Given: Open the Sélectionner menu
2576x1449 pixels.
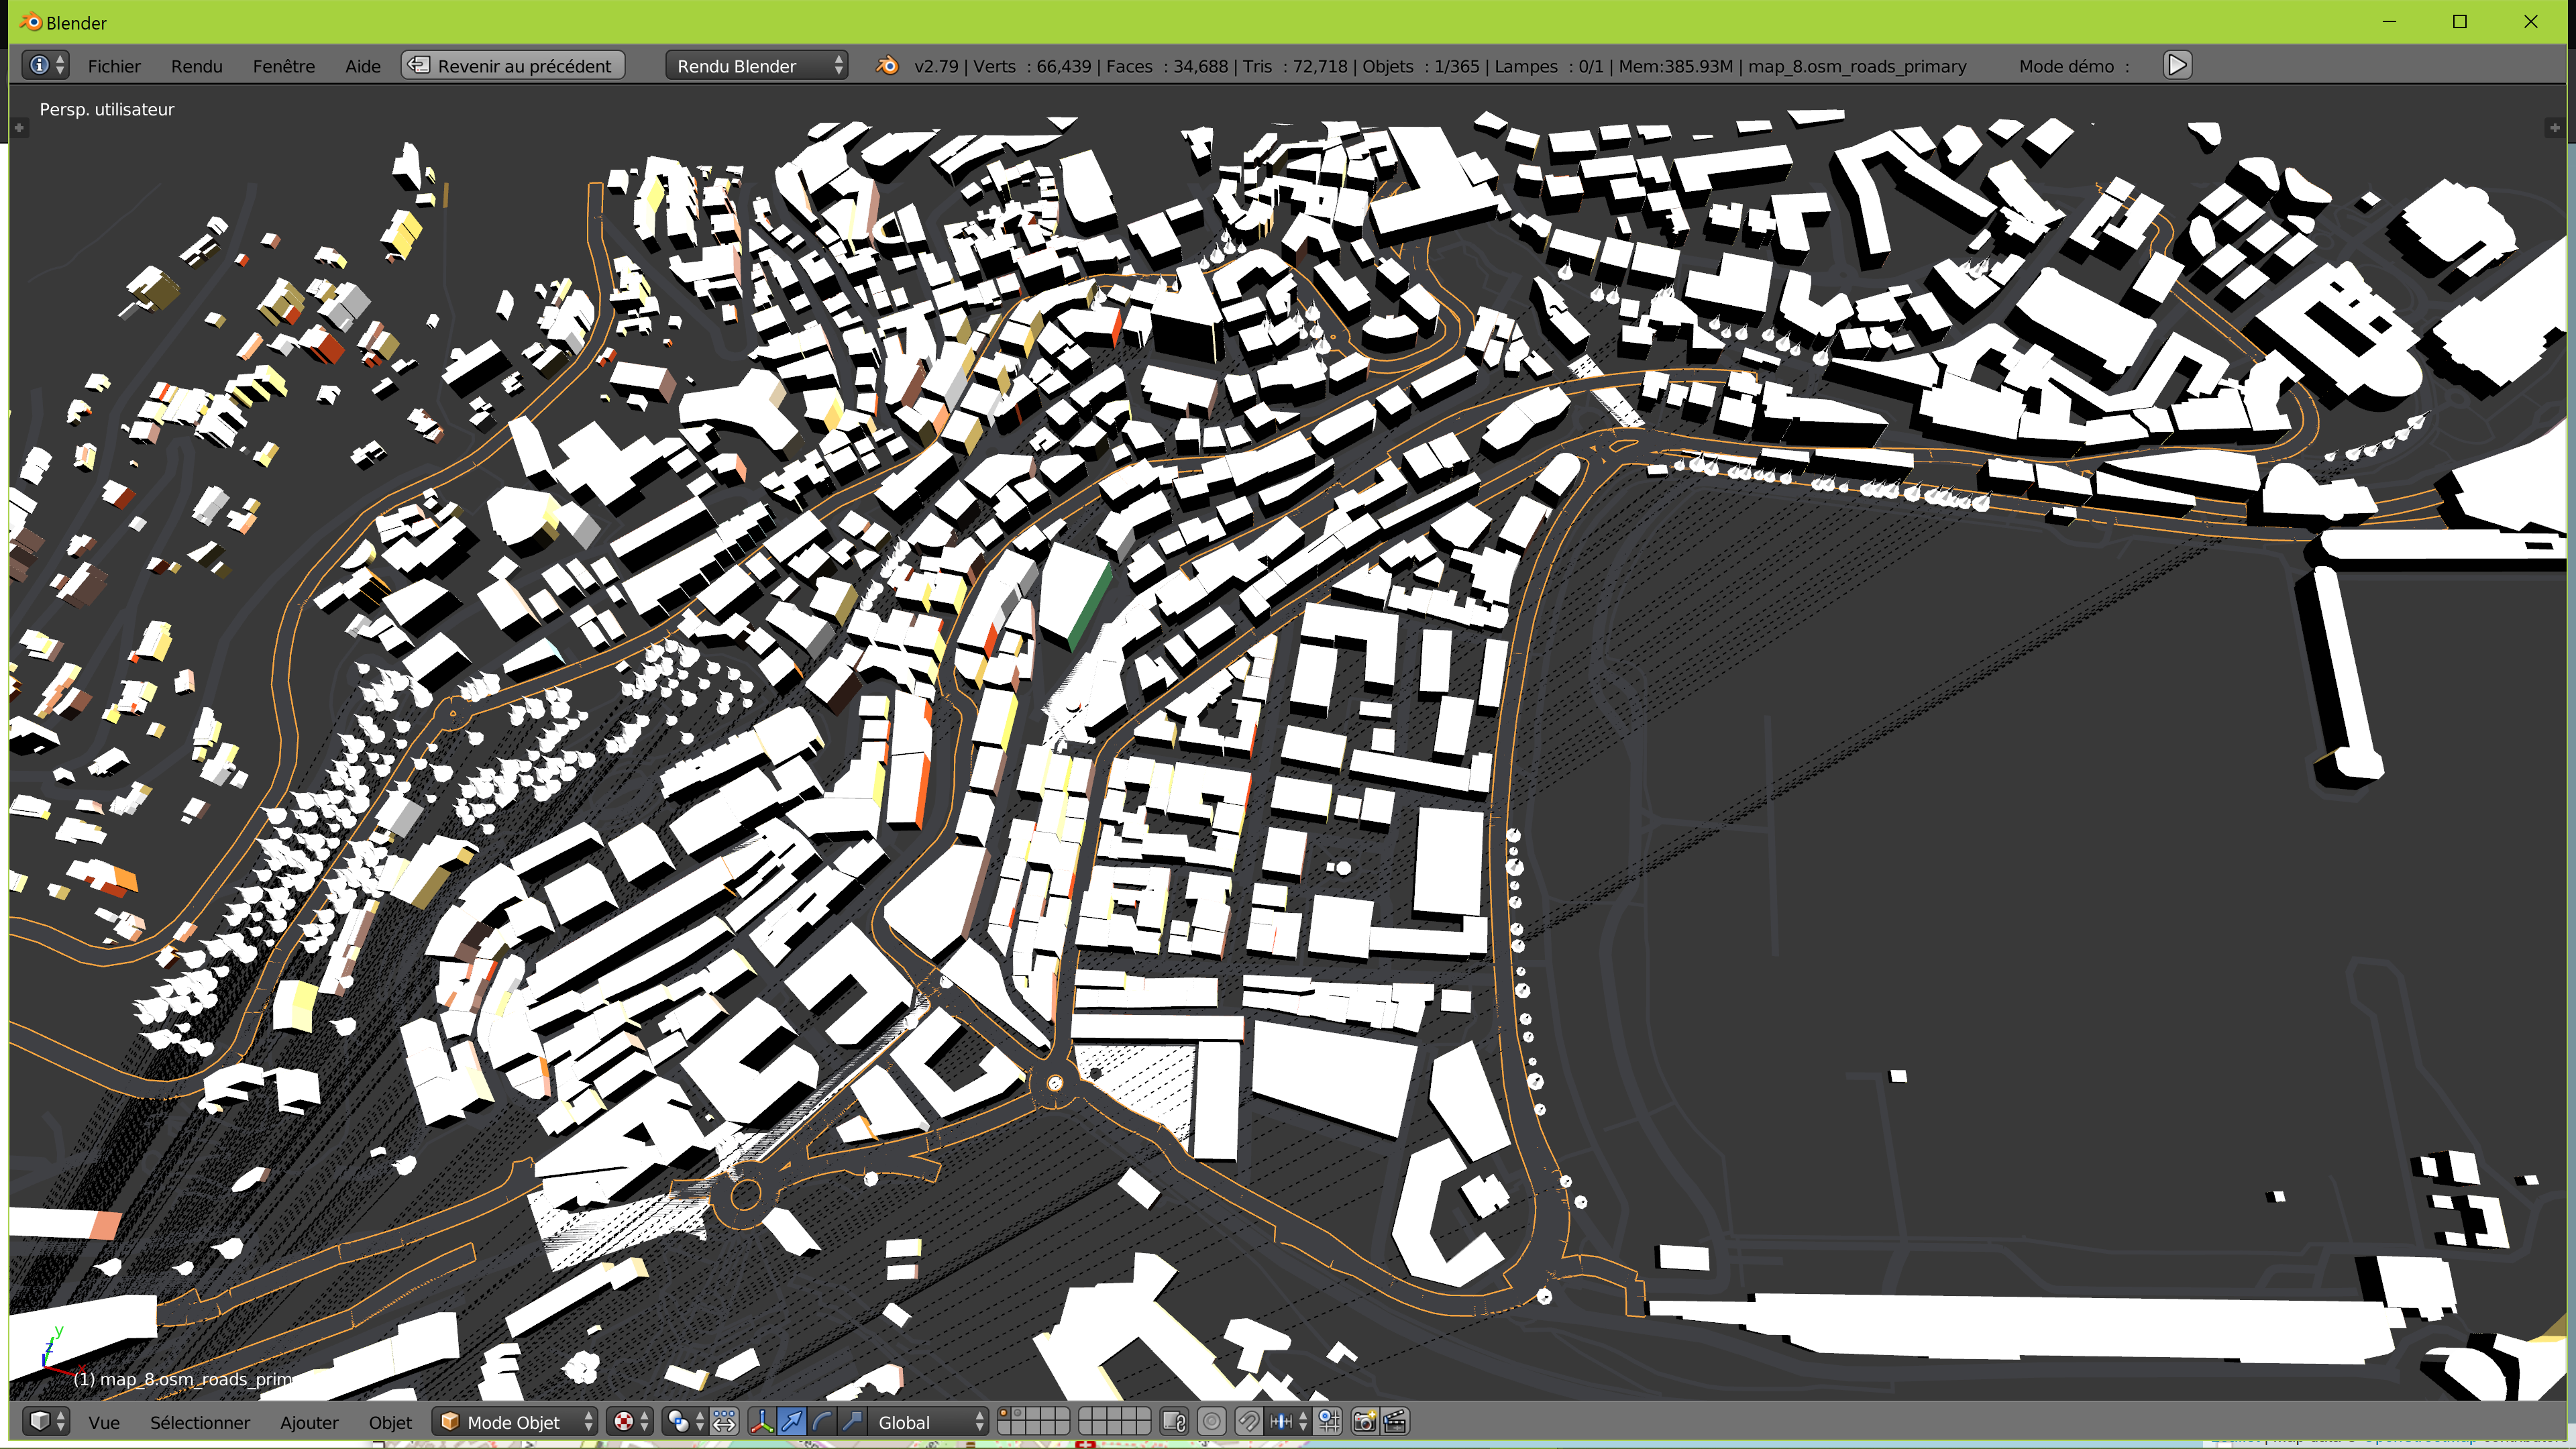Looking at the screenshot, I should 200,1422.
